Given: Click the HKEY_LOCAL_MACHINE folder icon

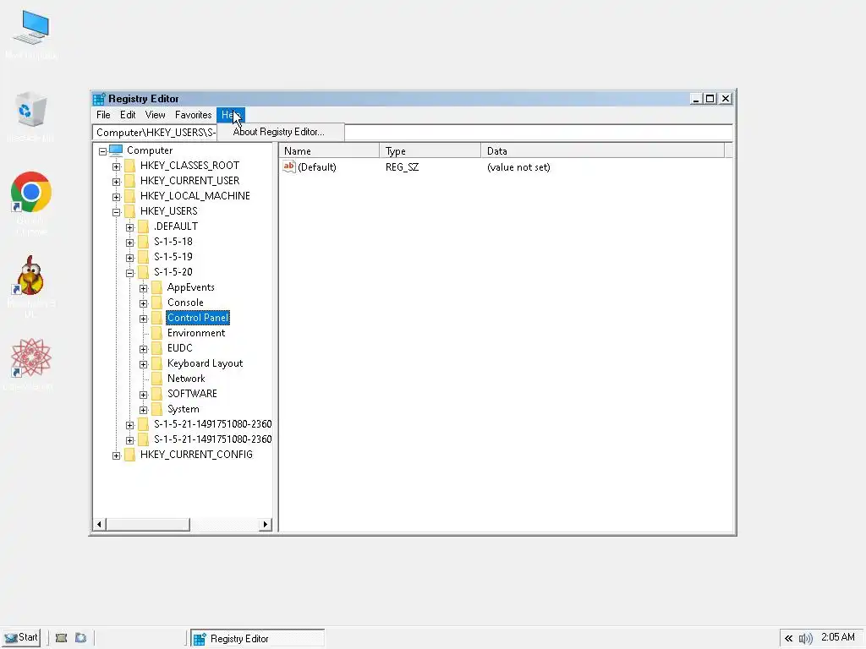Looking at the screenshot, I should [x=129, y=196].
